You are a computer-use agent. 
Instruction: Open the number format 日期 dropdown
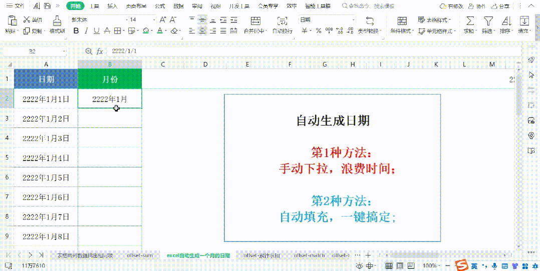pos(353,20)
